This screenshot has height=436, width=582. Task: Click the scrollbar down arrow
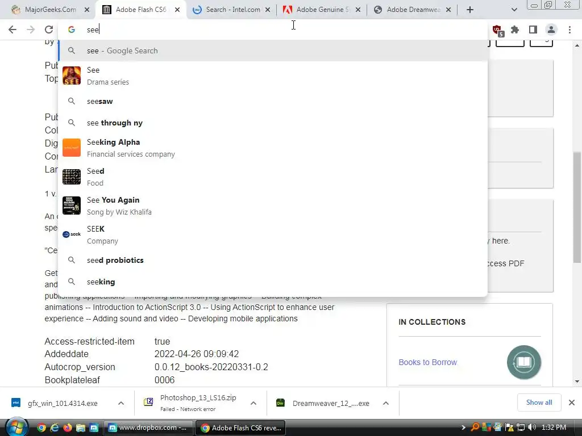click(x=577, y=381)
